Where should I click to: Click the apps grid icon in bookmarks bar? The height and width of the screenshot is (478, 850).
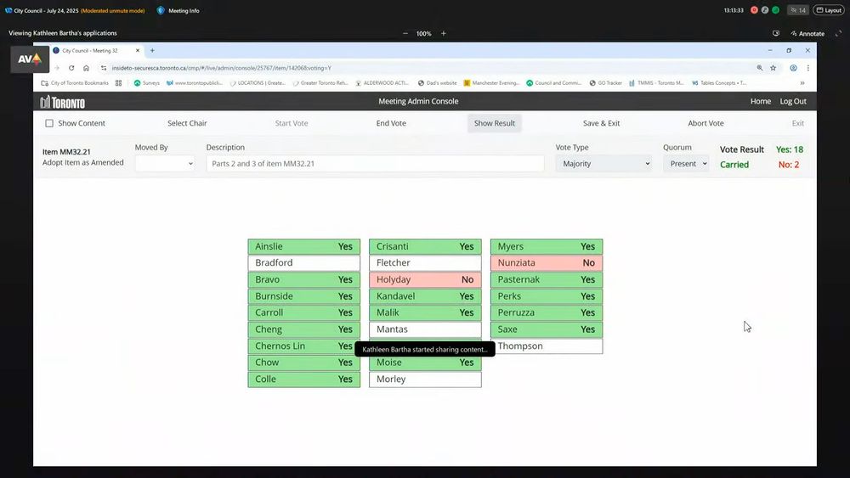(x=119, y=83)
